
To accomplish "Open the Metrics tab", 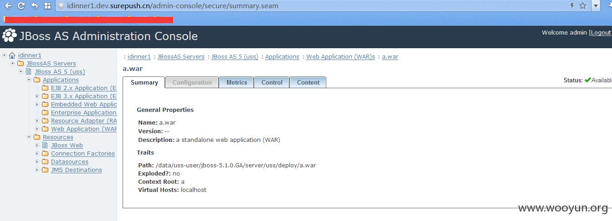I will tap(237, 82).
